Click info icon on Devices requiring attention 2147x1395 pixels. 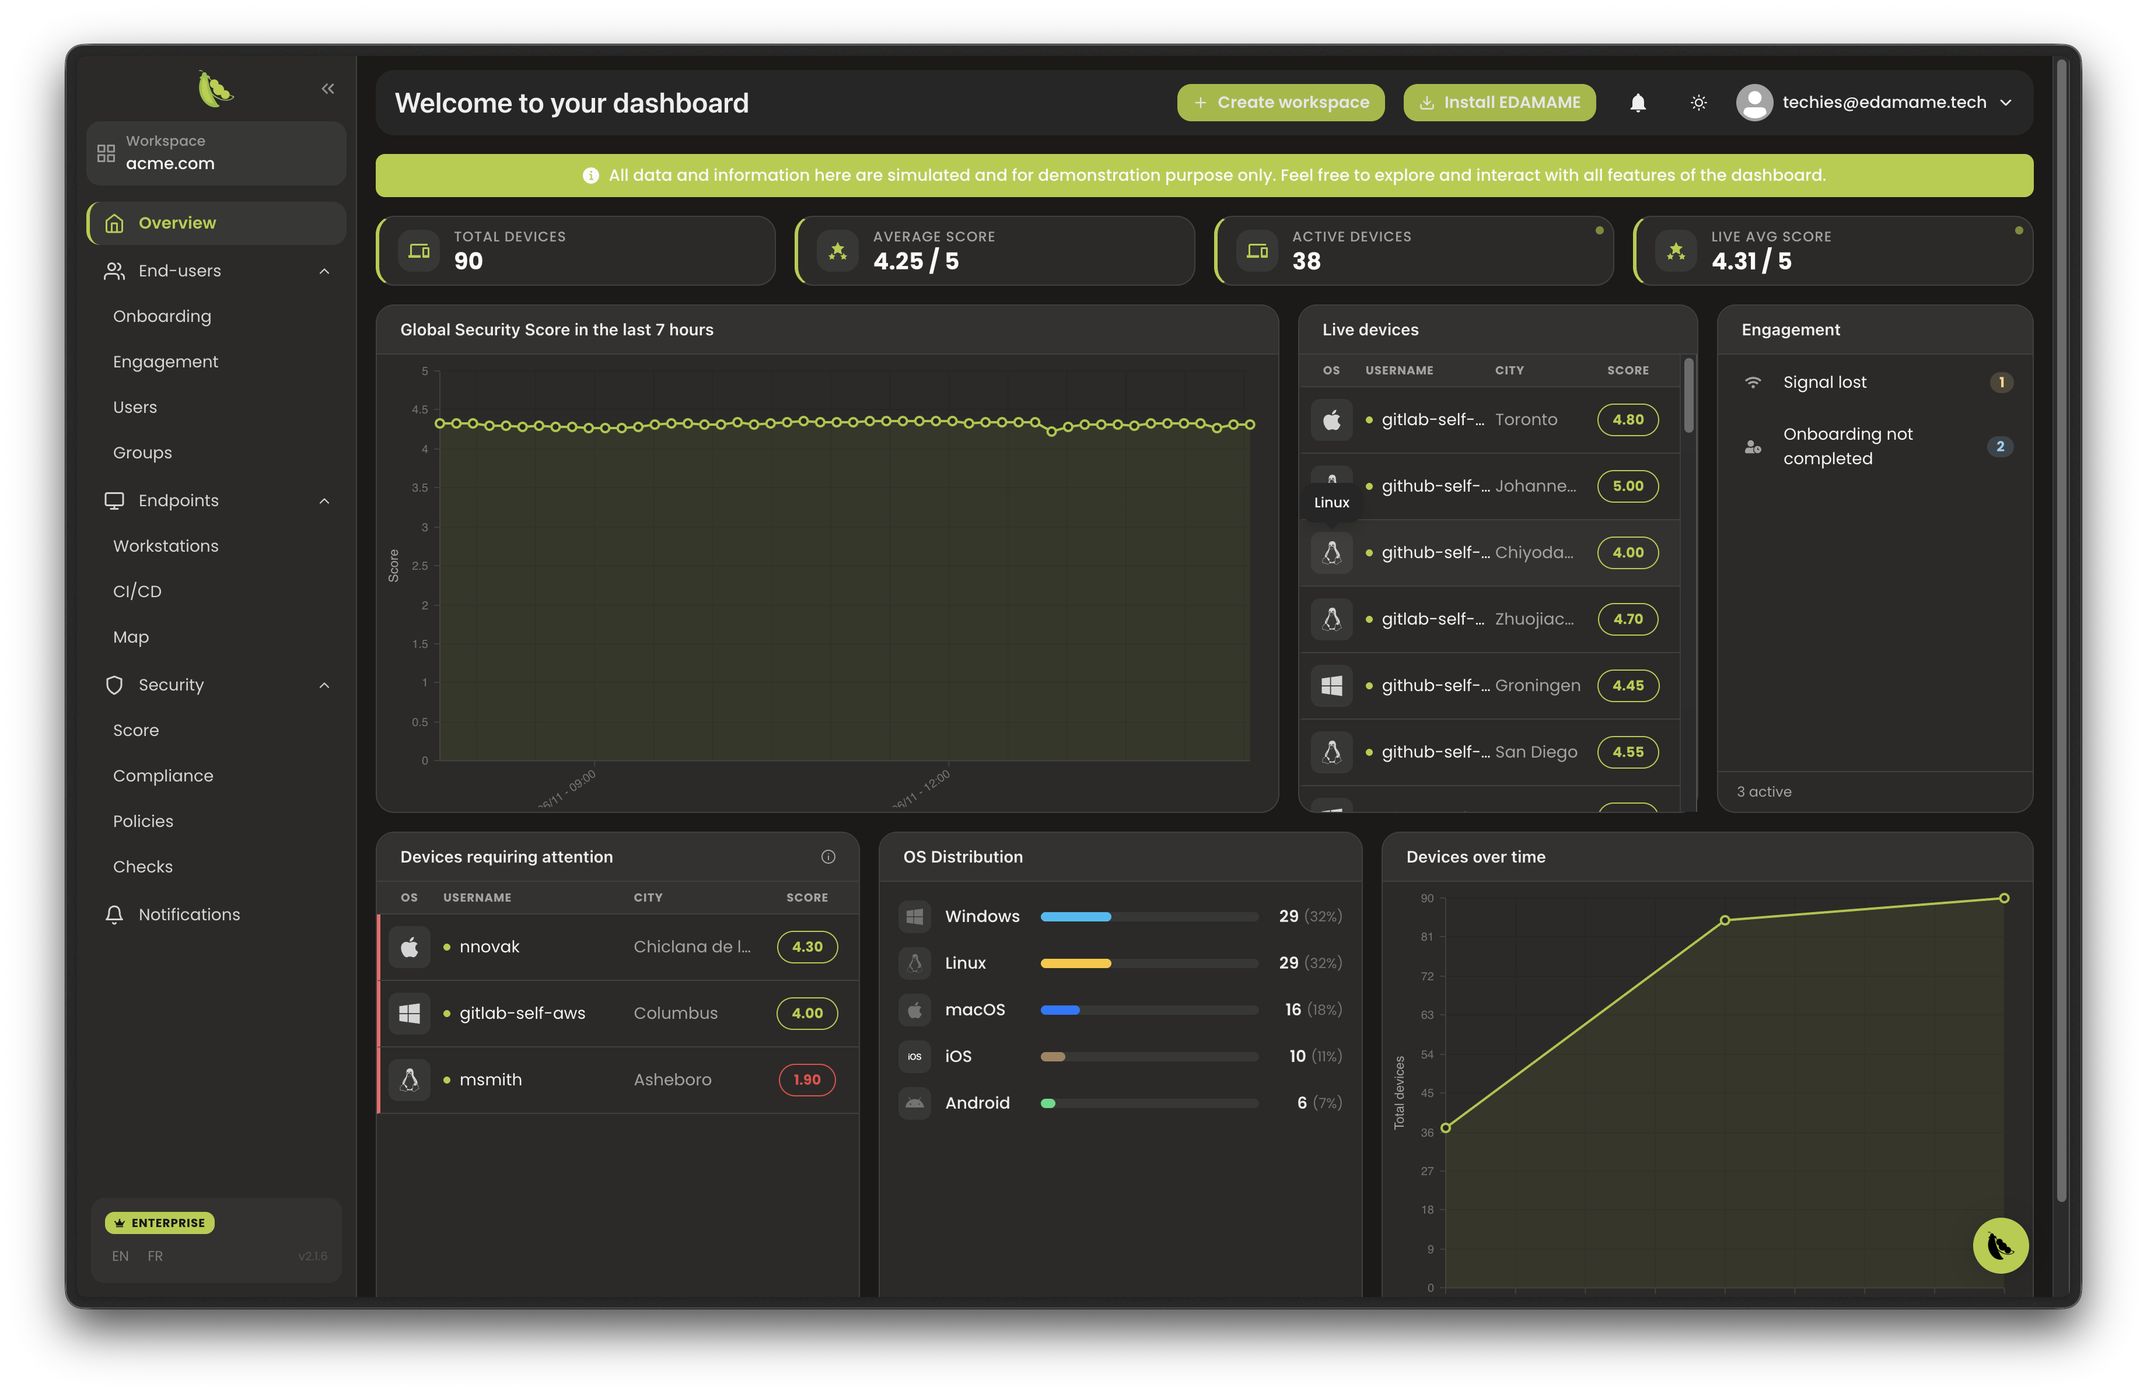click(828, 857)
